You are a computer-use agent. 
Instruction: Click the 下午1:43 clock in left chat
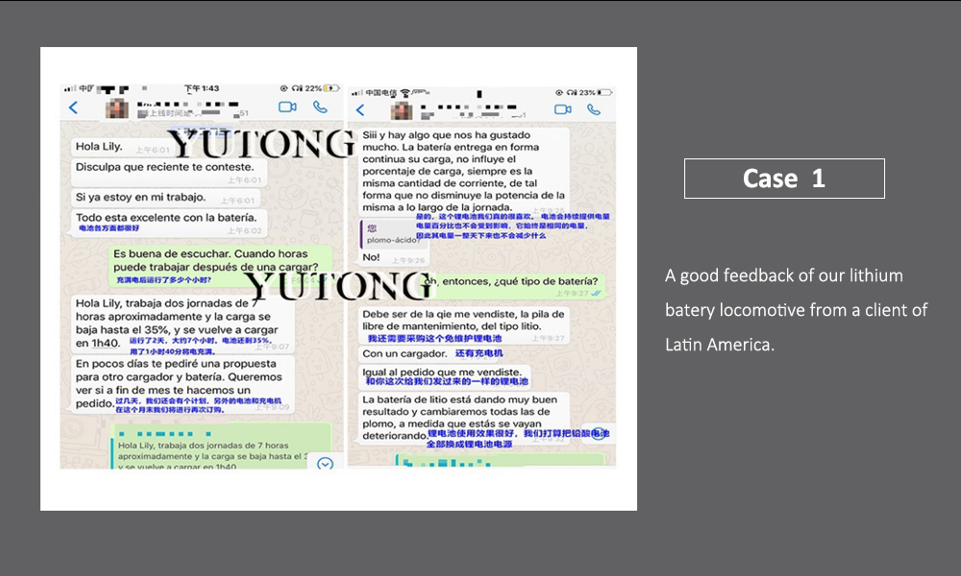click(202, 88)
